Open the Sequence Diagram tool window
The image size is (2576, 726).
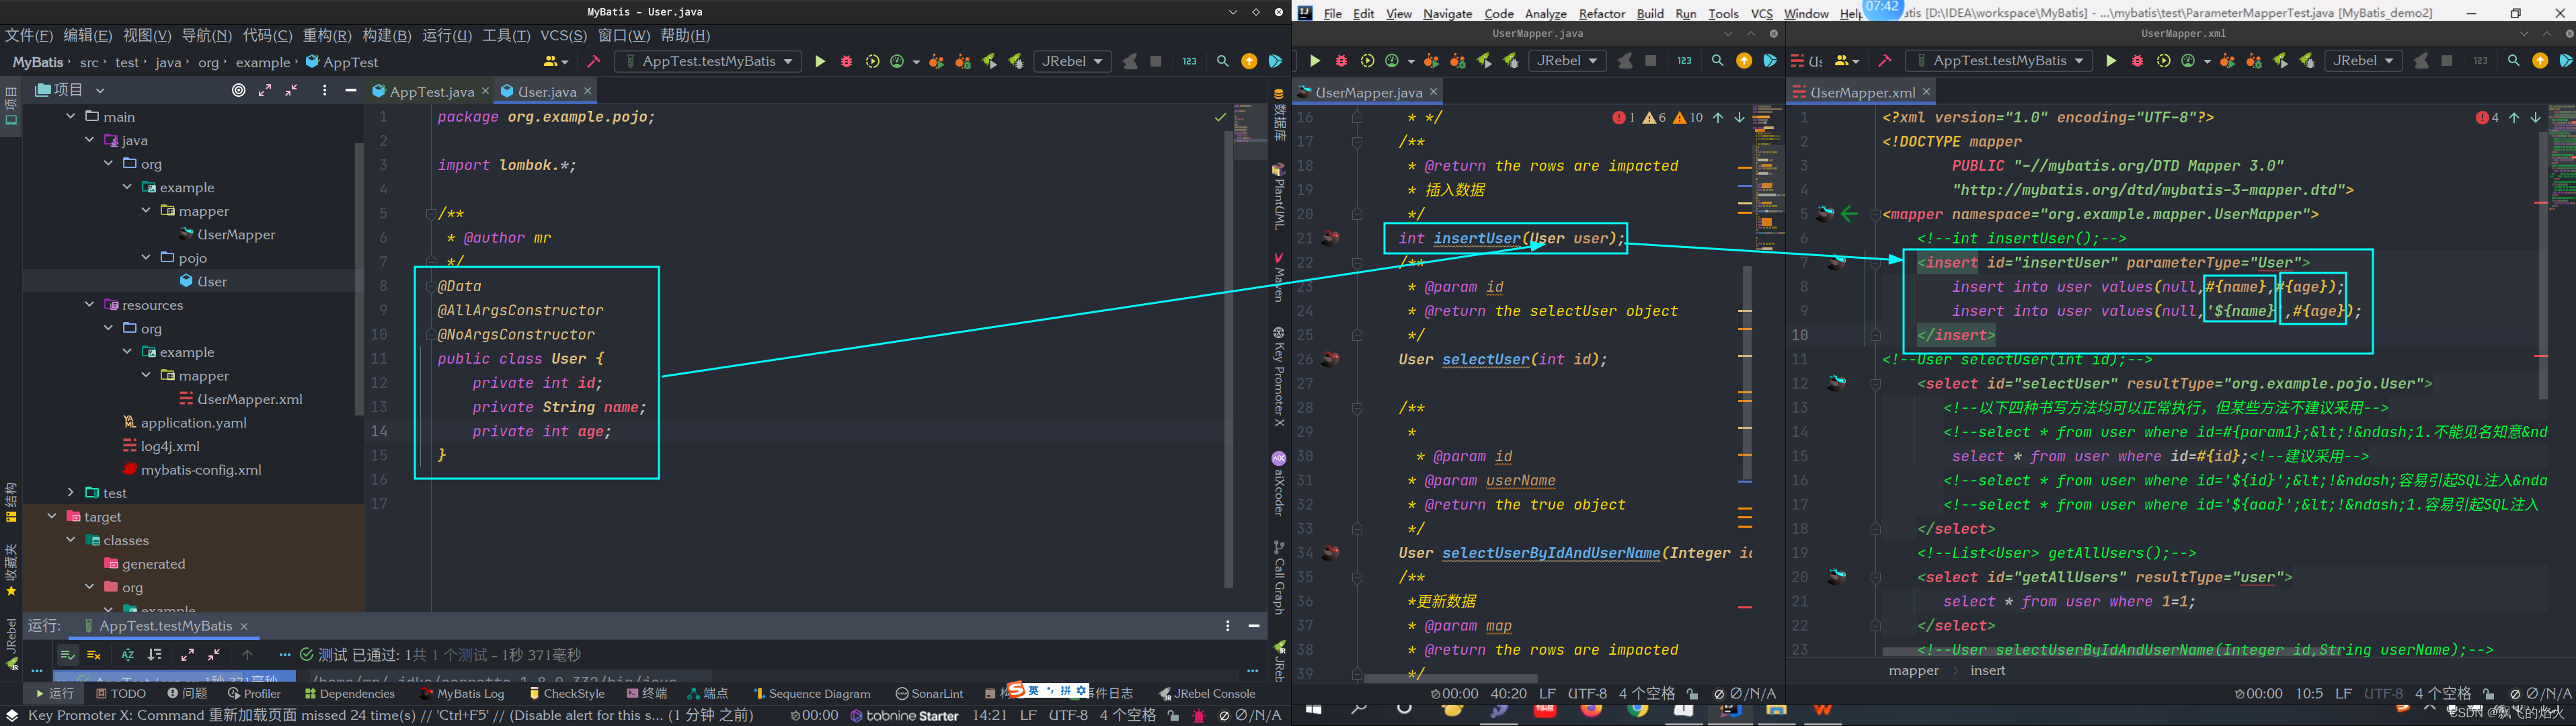point(812,693)
